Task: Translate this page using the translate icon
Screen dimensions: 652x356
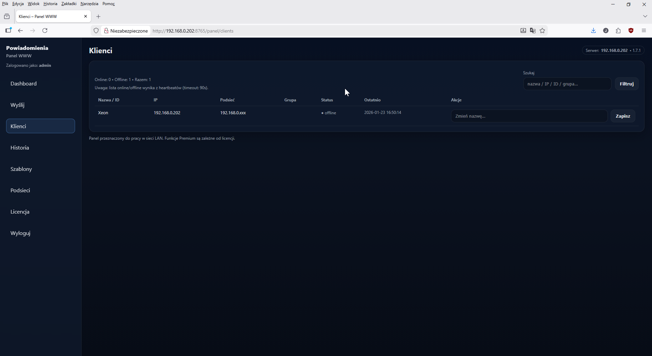Action: (532, 31)
